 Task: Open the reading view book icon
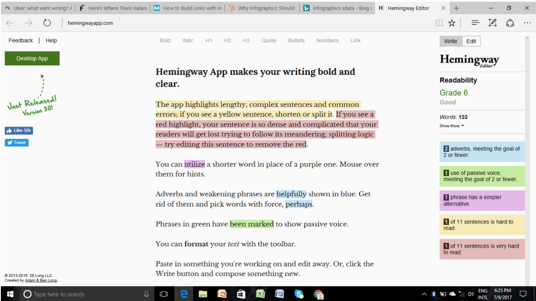(x=439, y=23)
